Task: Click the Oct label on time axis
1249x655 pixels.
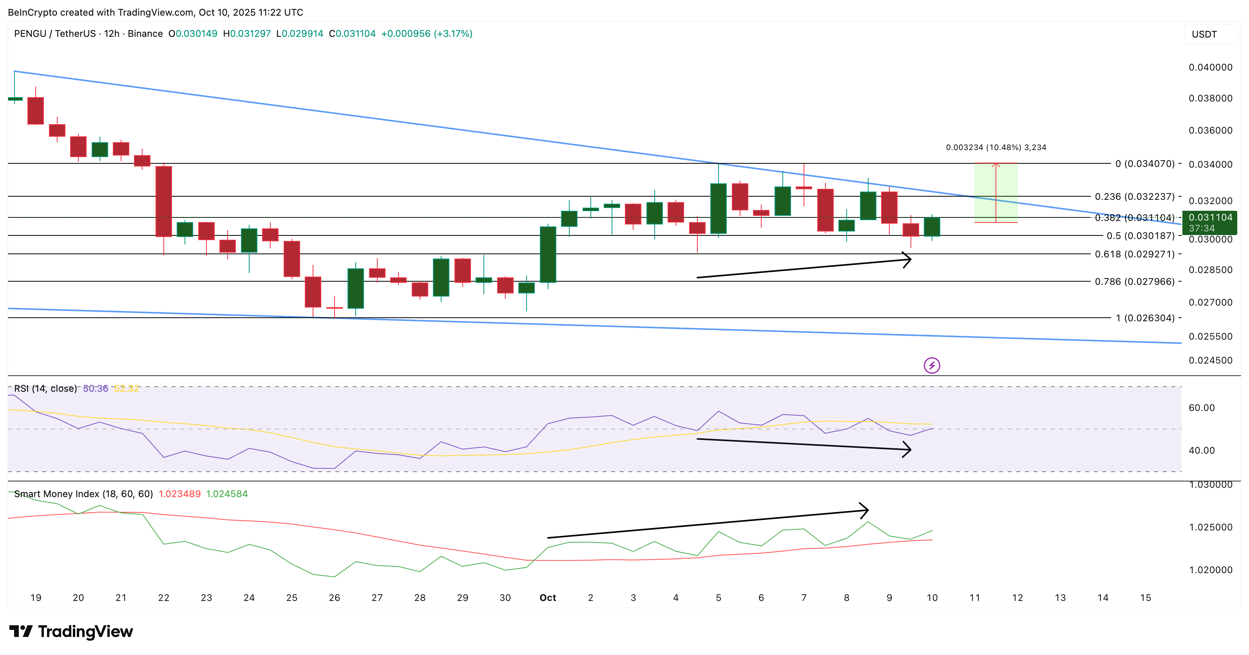Action: [547, 597]
